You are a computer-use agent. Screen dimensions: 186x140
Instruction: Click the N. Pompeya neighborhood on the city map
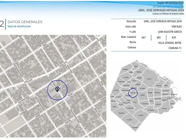pyautogui.click(x=151, y=110)
